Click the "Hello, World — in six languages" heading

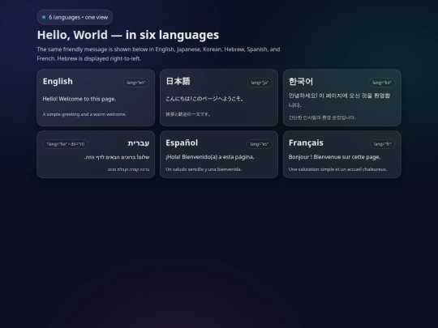coord(128,35)
